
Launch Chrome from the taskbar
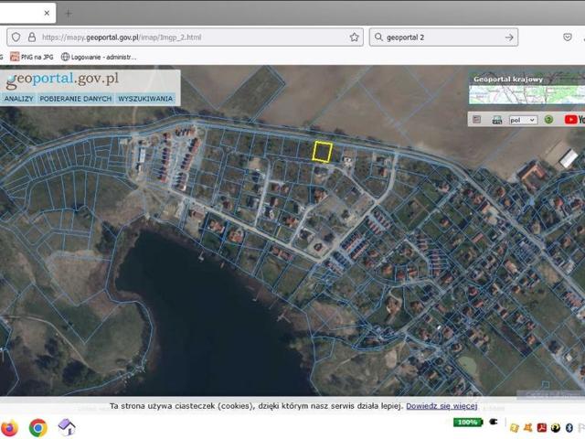coord(38,427)
